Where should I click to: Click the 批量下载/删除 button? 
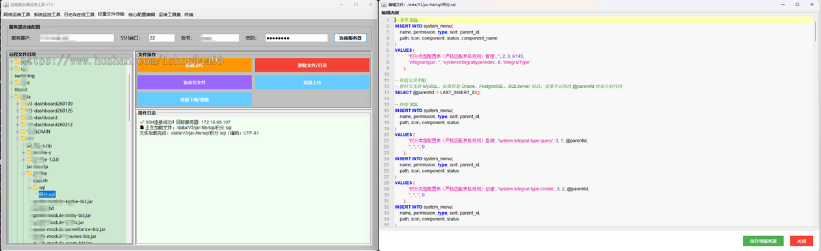click(194, 99)
